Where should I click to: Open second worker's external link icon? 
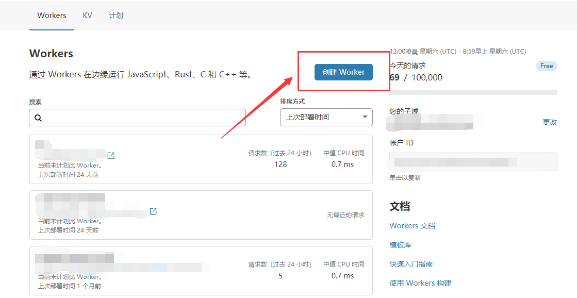point(153,211)
